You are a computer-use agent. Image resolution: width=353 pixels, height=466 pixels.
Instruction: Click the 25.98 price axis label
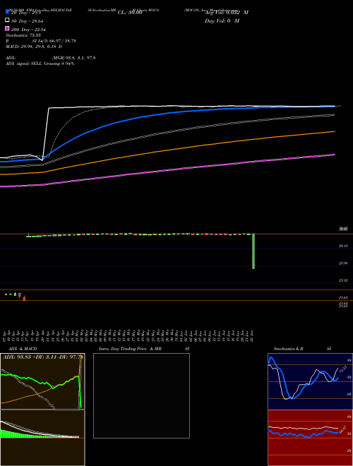coord(343,263)
